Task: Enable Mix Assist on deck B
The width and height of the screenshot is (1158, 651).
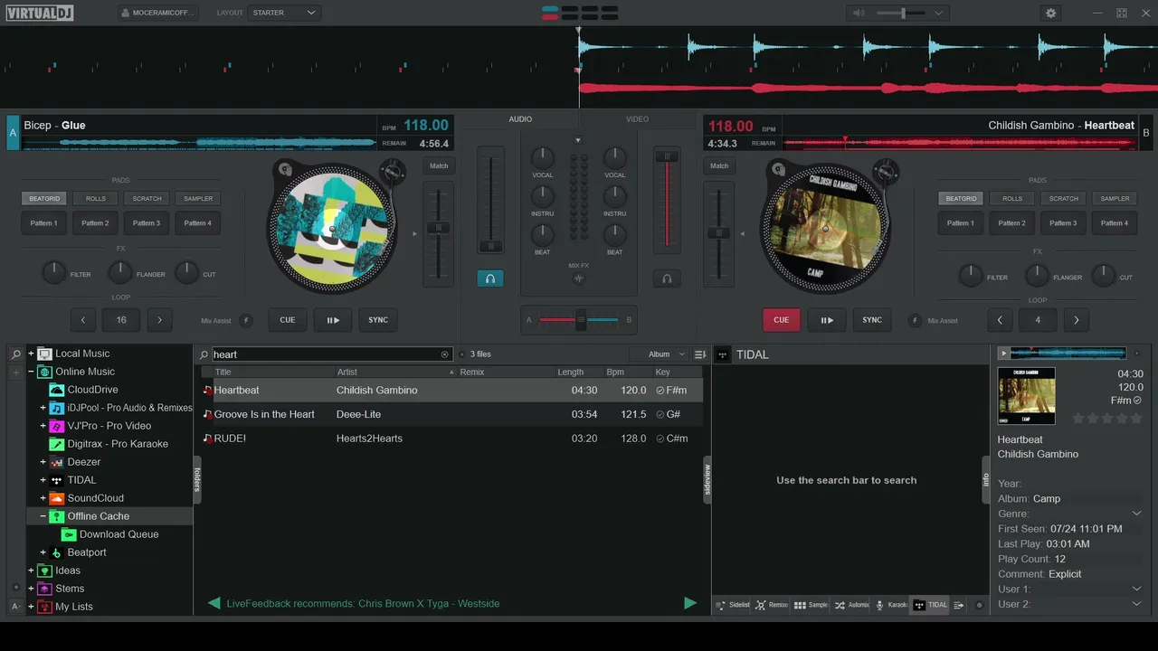Action: pyautogui.click(x=915, y=320)
